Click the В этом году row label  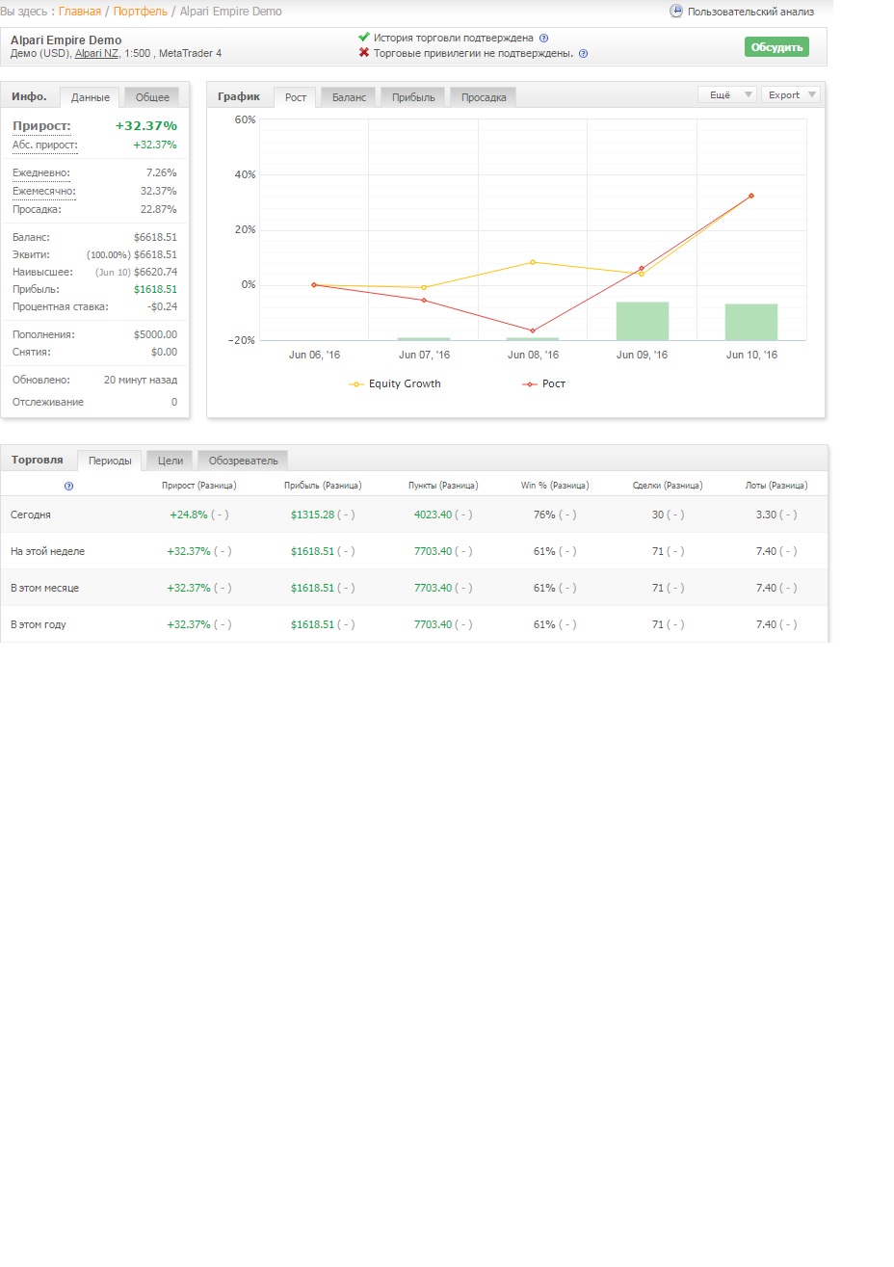pos(39,625)
